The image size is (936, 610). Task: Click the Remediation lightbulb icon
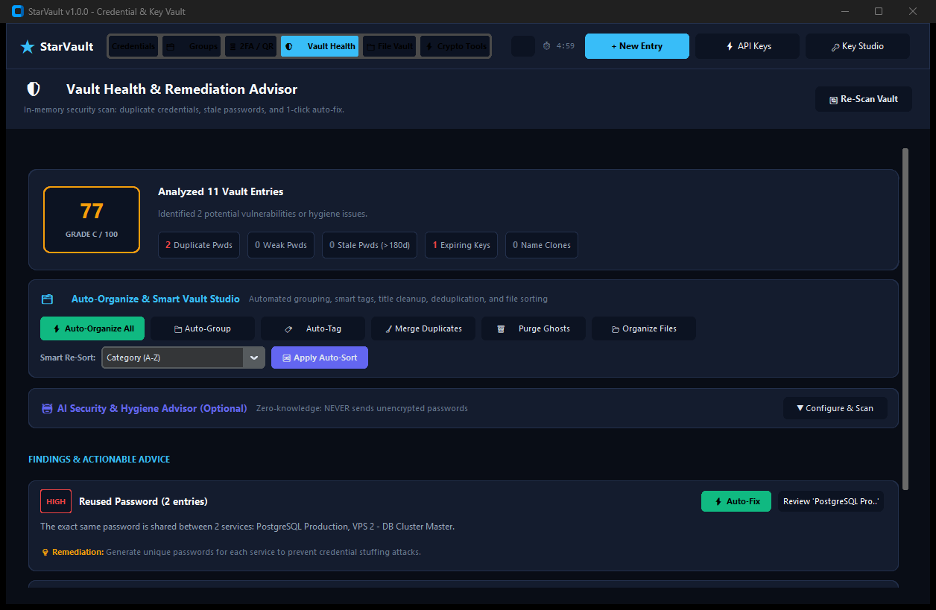(45, 553)
